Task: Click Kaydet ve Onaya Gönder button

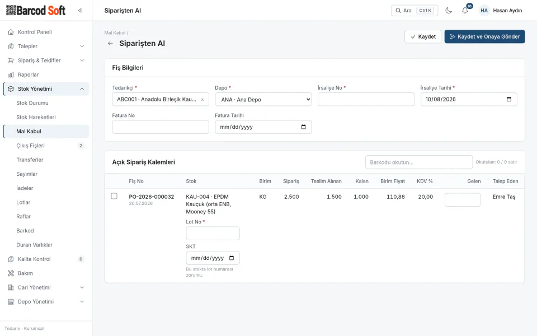Action: [484, 37]
